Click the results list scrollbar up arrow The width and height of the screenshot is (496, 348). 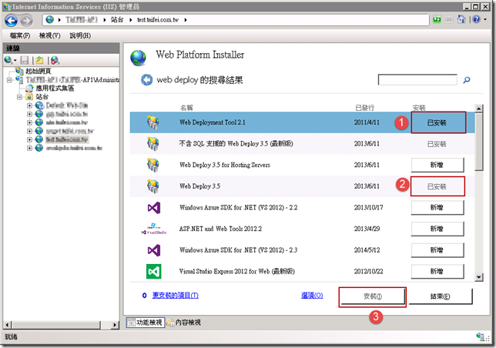(x=478, y=109)
